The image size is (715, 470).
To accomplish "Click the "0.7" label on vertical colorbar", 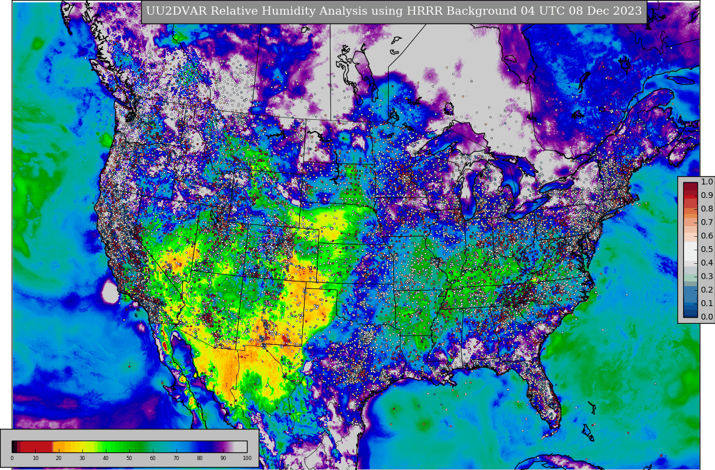I will (707, 223).
